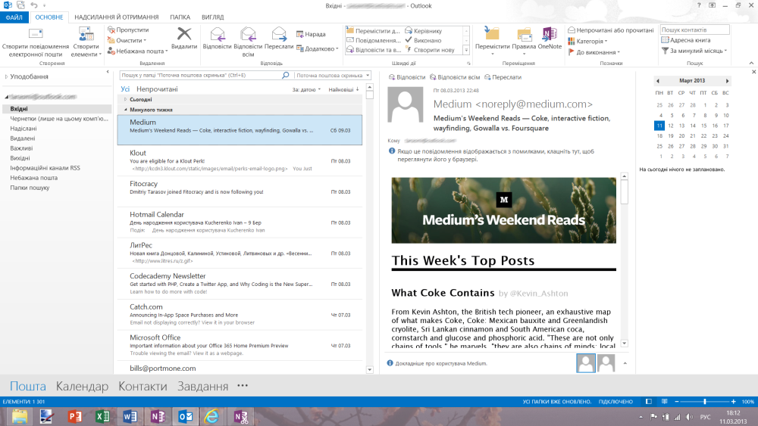This screenshot has width=758, height=426.
Task: Click Переслати in reading pane
Action: point(503,77)
